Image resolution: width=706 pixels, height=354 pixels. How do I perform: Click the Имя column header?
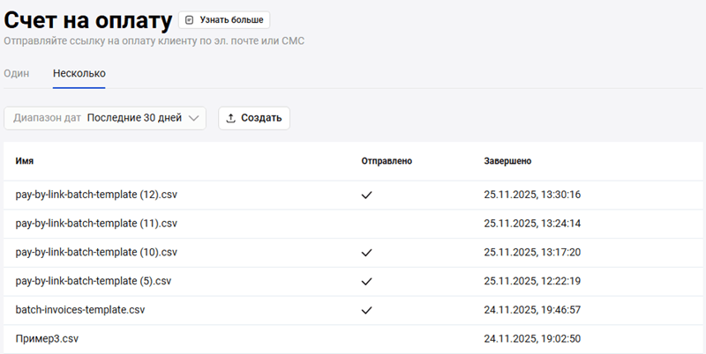pyautogui.click(x=25, y=161)
